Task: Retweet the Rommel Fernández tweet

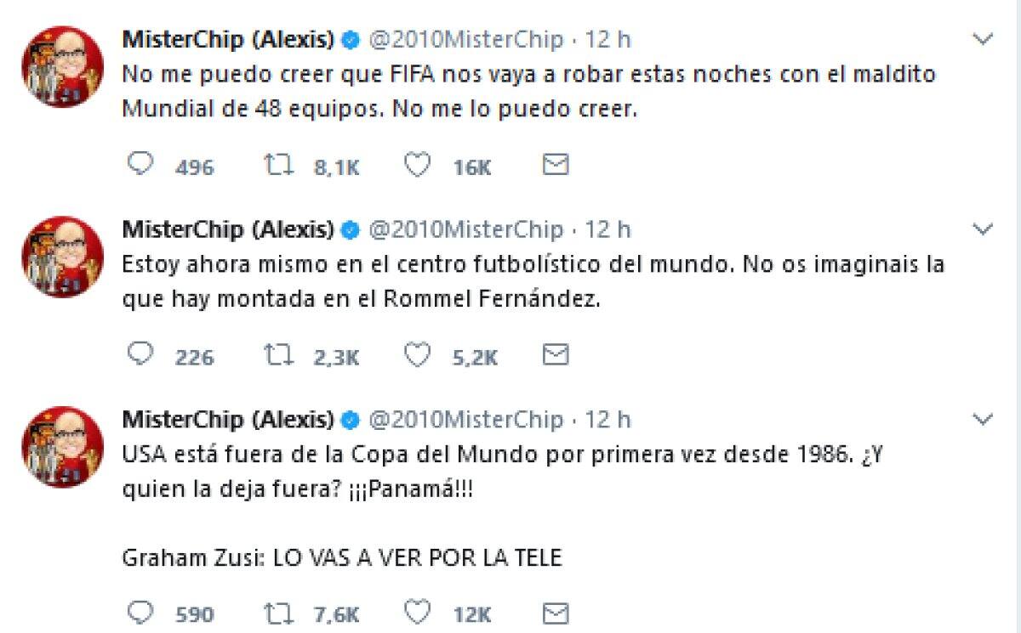Action: [x=277, y=355]
